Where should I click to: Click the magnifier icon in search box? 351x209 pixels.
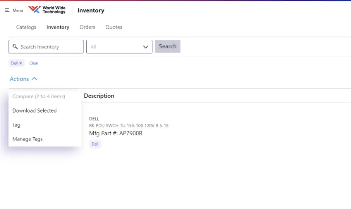pos(15,46)
